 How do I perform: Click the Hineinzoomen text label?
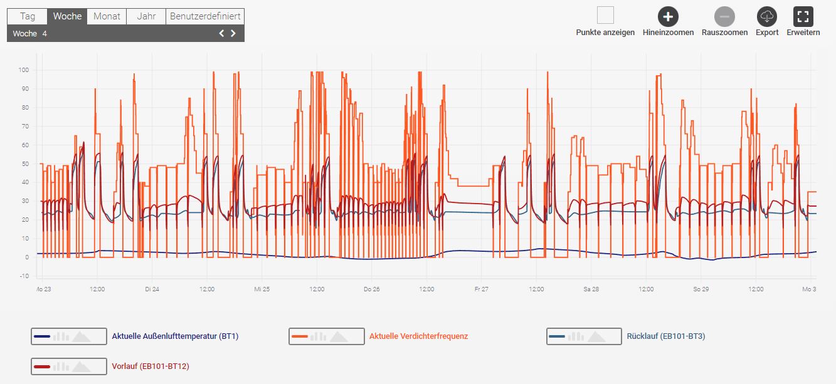[x=668, y=33]
